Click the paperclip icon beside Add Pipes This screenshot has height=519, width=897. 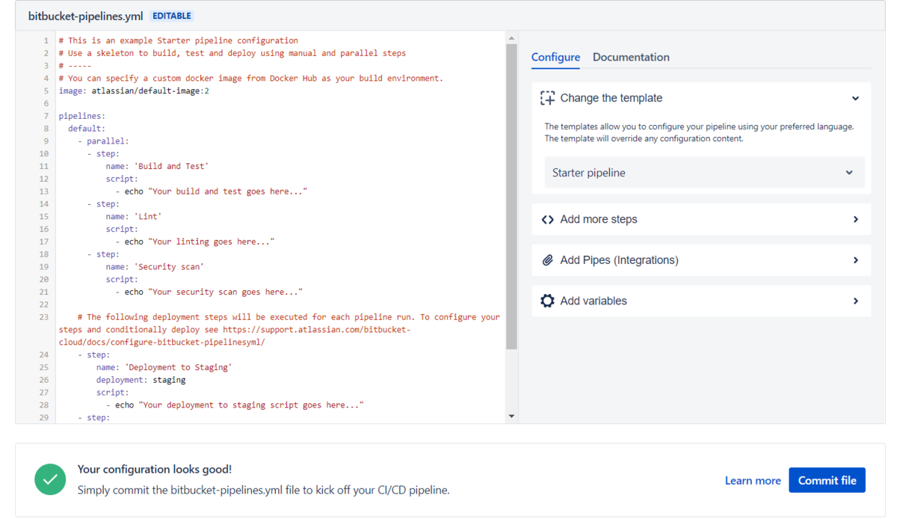[x=548, y=260]
